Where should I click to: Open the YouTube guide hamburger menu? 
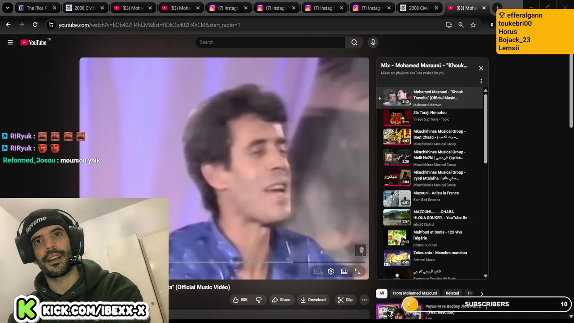tap(10, 42)
